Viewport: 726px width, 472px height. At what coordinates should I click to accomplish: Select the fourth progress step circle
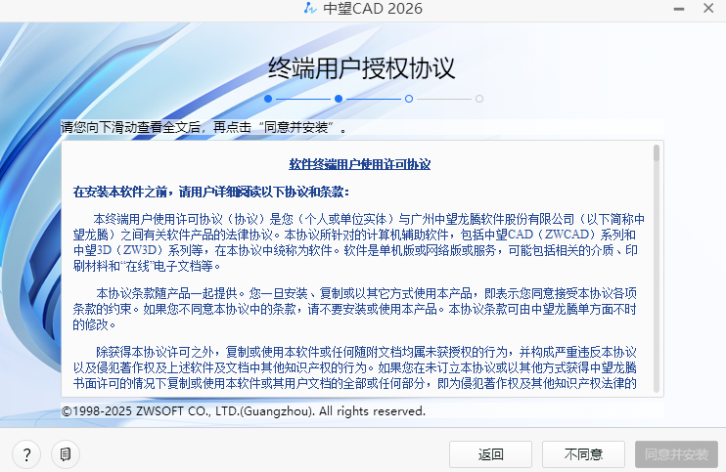pyautogui.click(x=479, y=99)
